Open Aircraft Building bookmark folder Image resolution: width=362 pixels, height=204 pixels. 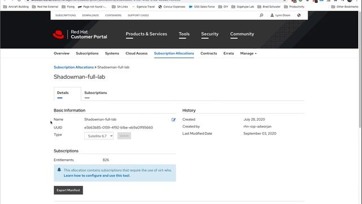coord(16,7)
